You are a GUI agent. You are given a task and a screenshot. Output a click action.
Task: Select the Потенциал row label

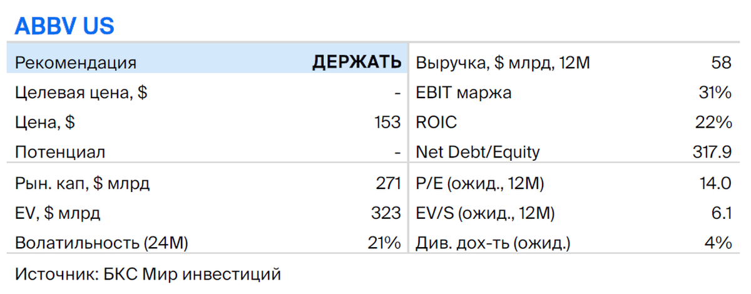(x=60, y=153)
